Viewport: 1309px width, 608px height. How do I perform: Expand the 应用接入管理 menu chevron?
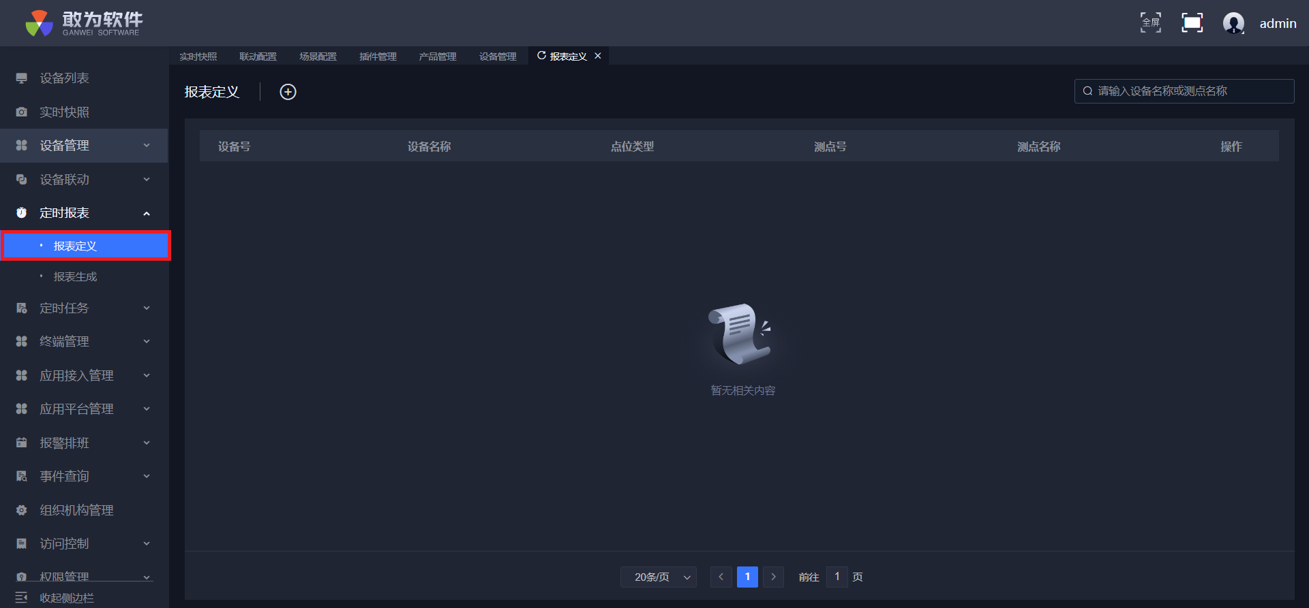(147, 375)
